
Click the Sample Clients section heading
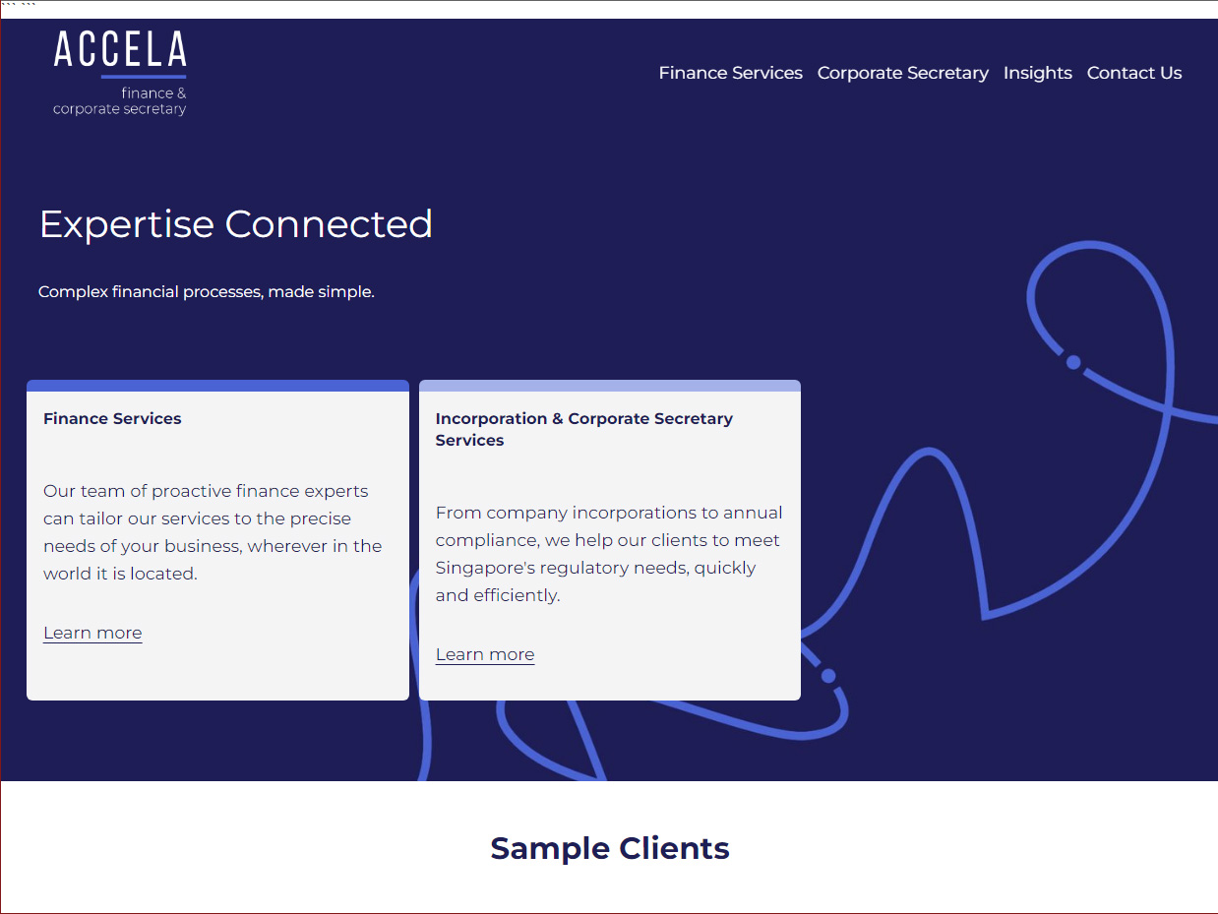[610, 848]
